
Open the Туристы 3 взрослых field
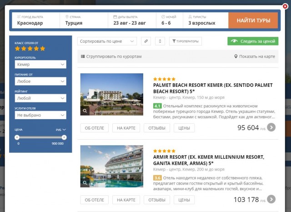point(206,20)
